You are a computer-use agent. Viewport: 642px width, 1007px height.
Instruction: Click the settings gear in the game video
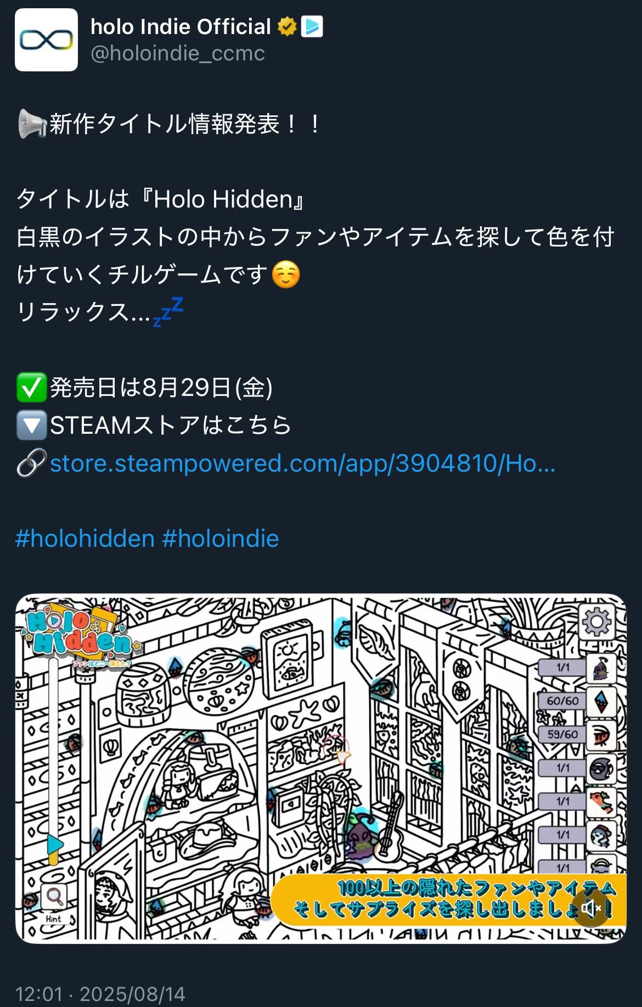597,622
